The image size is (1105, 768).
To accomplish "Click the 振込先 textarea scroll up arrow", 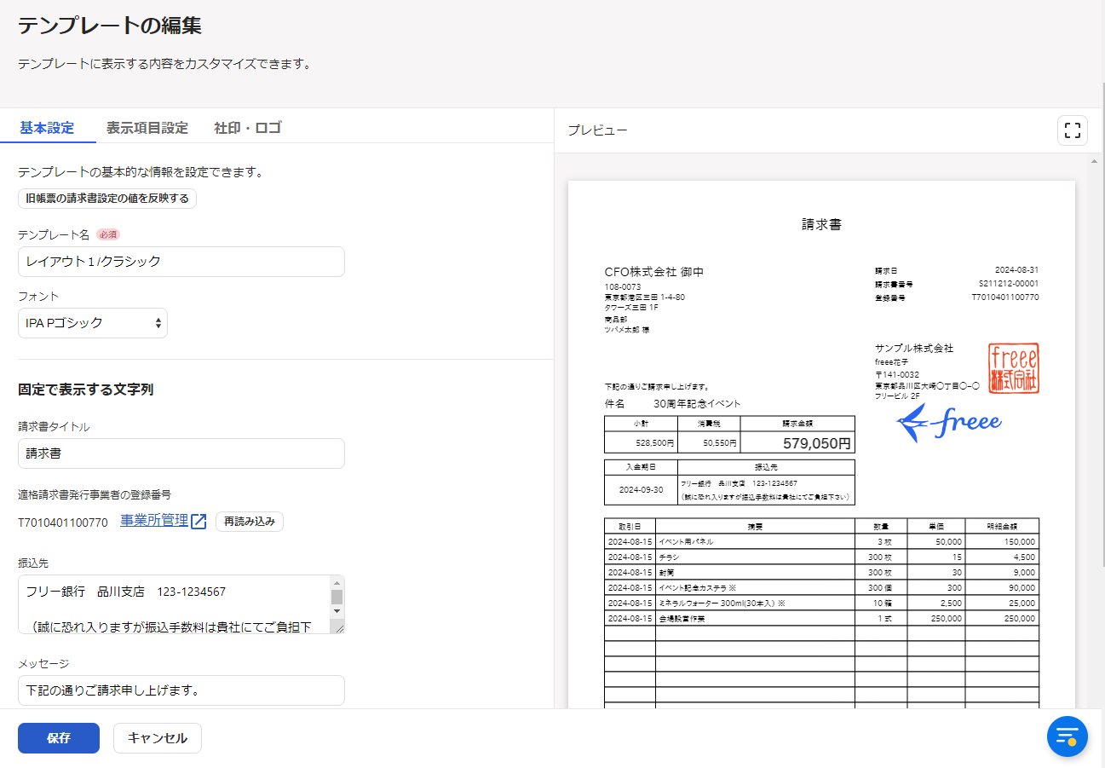I will tap(337, 582).
